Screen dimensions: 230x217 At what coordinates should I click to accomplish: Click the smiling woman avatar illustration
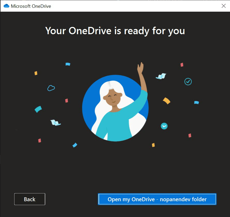[115, 109]
